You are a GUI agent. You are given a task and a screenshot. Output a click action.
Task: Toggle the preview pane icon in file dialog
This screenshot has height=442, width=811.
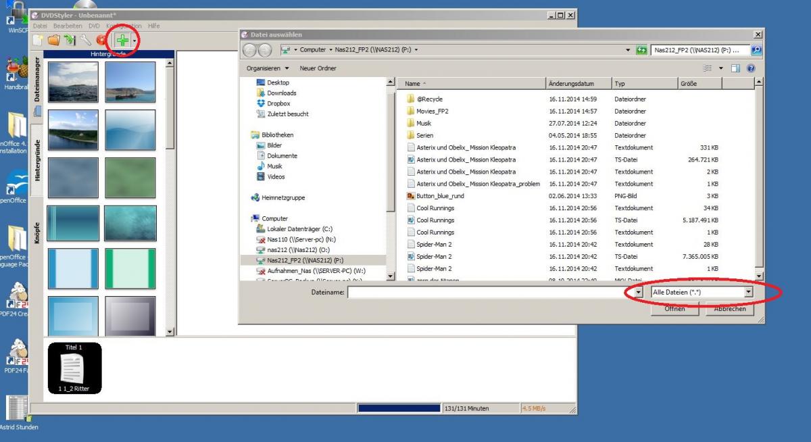(735, 68)
